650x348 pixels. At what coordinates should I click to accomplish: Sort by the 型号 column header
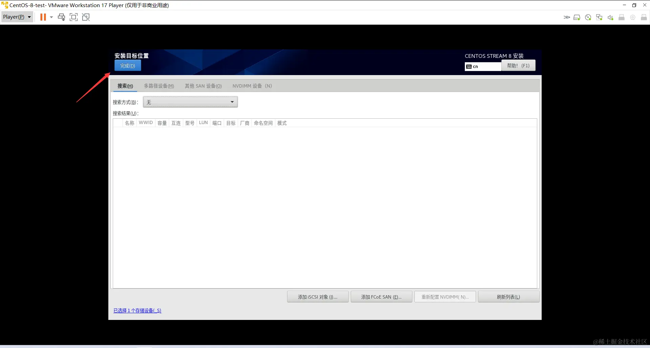tap(190, 123)
